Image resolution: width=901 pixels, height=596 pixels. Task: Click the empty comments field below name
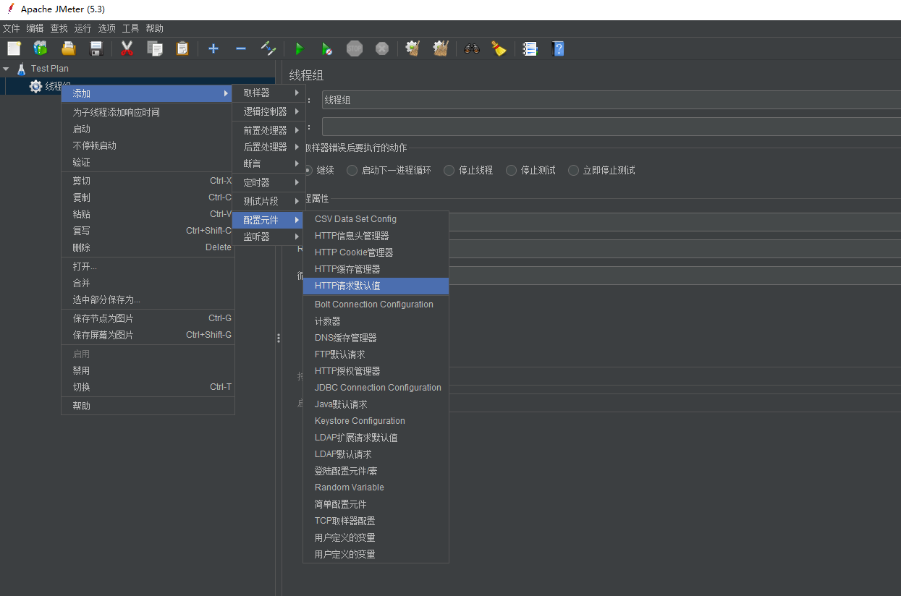[611, 127]
